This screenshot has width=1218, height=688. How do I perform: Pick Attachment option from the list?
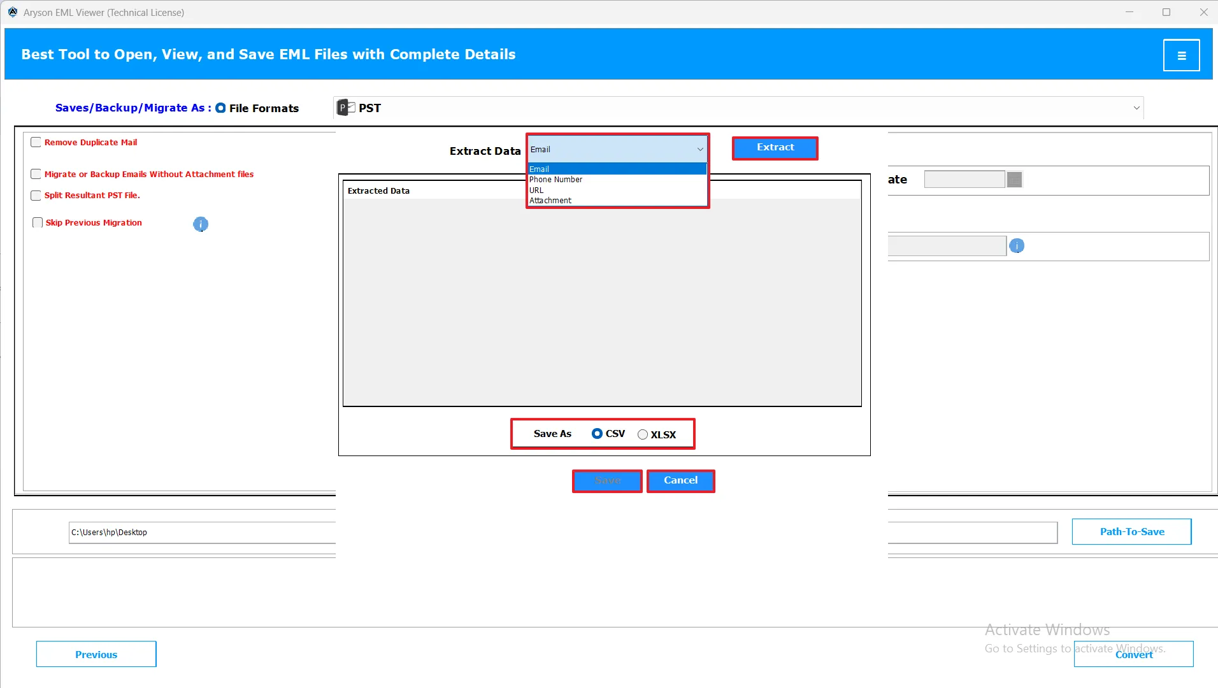pos(550,201)
